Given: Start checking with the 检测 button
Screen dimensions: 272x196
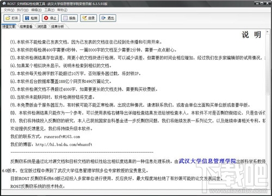Looking at the screenshot, I should (31, 18).
